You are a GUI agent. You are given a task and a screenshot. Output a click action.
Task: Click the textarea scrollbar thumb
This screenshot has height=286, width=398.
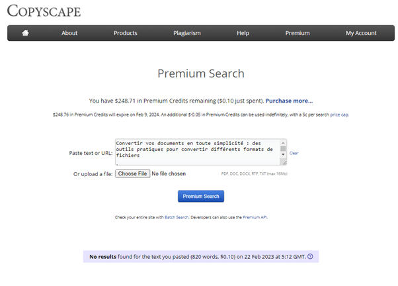pos(283,148)
